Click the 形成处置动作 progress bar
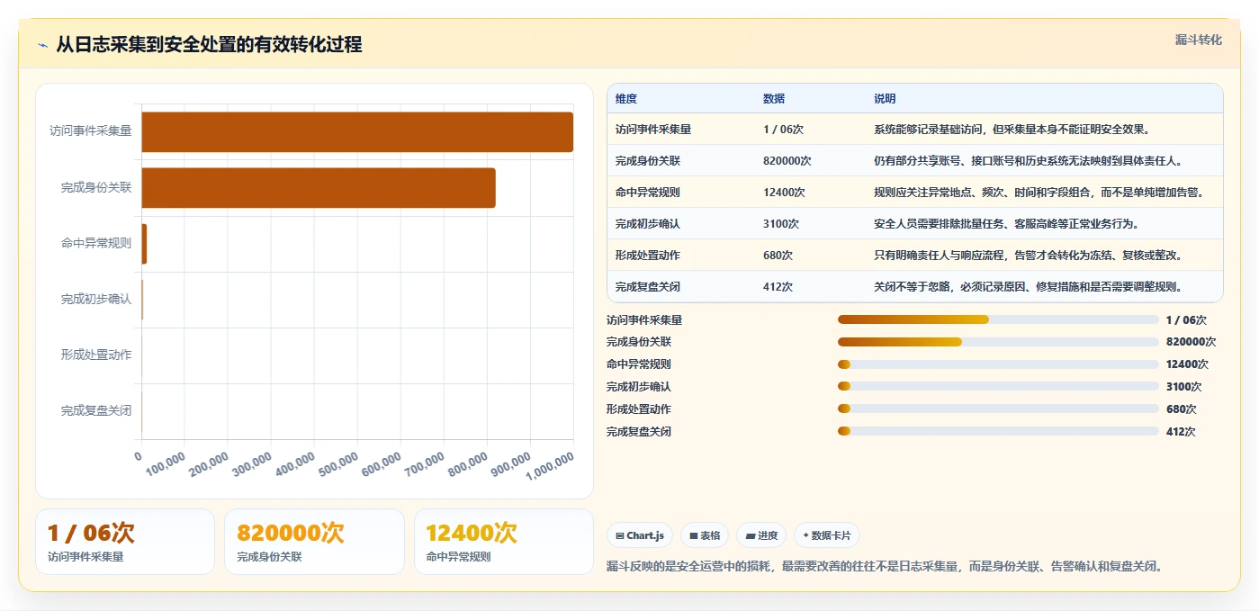Image resolution: width=1259 pixels, height=611 pixels. pyautogui.click(x=998, y=409)
